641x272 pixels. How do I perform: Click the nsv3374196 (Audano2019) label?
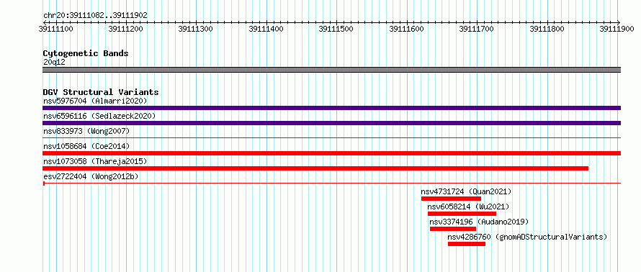click(x=479, y=222)
